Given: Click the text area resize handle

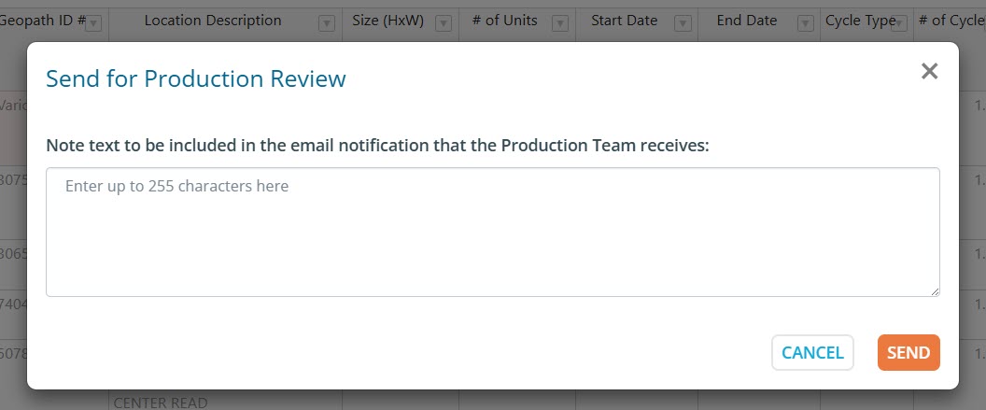Looking at the screenshot, I should pos(934,291).
